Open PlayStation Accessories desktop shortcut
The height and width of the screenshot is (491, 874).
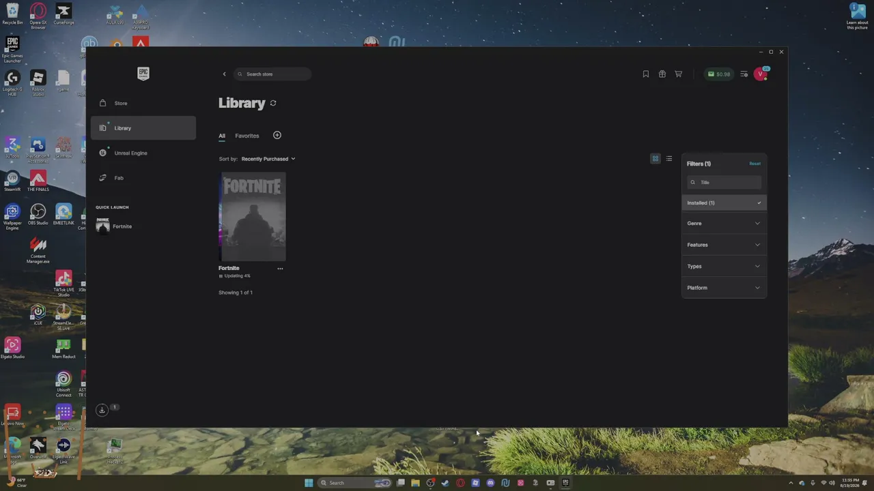[38, 150]
